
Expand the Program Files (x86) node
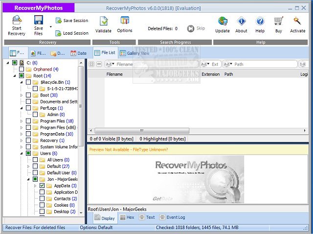coord(22,127)
